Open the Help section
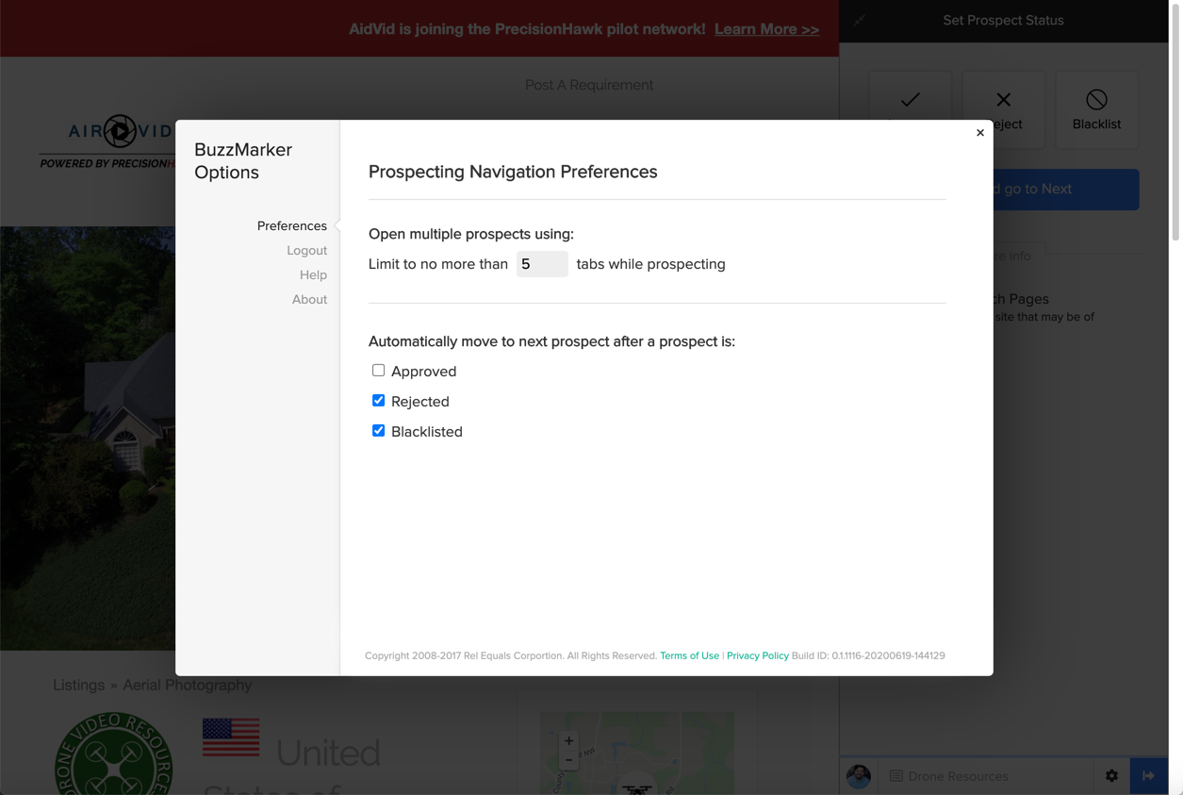1183x795 pixels. (x=313, y=275)
